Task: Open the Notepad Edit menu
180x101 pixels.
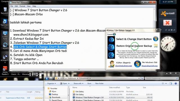Action: click(16, 6)
